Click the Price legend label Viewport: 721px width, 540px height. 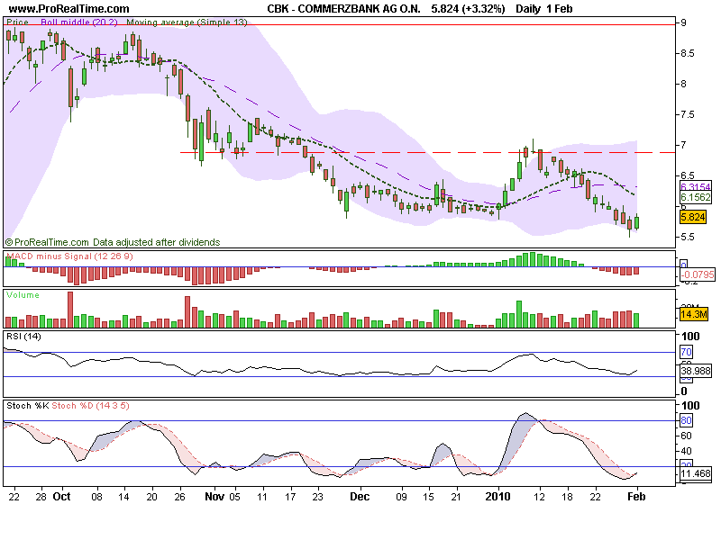(x=17, y=22)
